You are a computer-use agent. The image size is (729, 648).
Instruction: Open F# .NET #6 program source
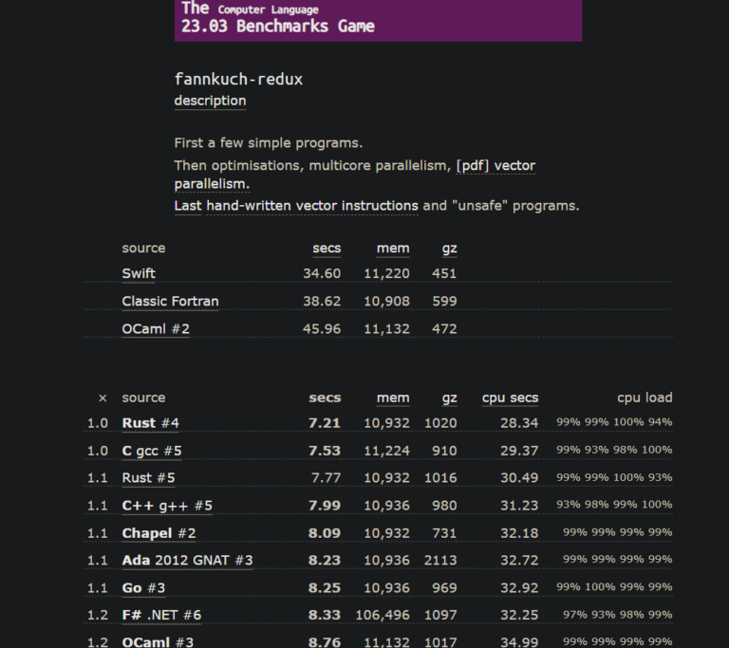[161, 616]
